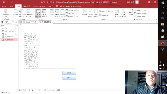Select F_SQL実行2 form in navigation pane
Viewport: 167px width, 94px height.
click(x=9, y=40)
